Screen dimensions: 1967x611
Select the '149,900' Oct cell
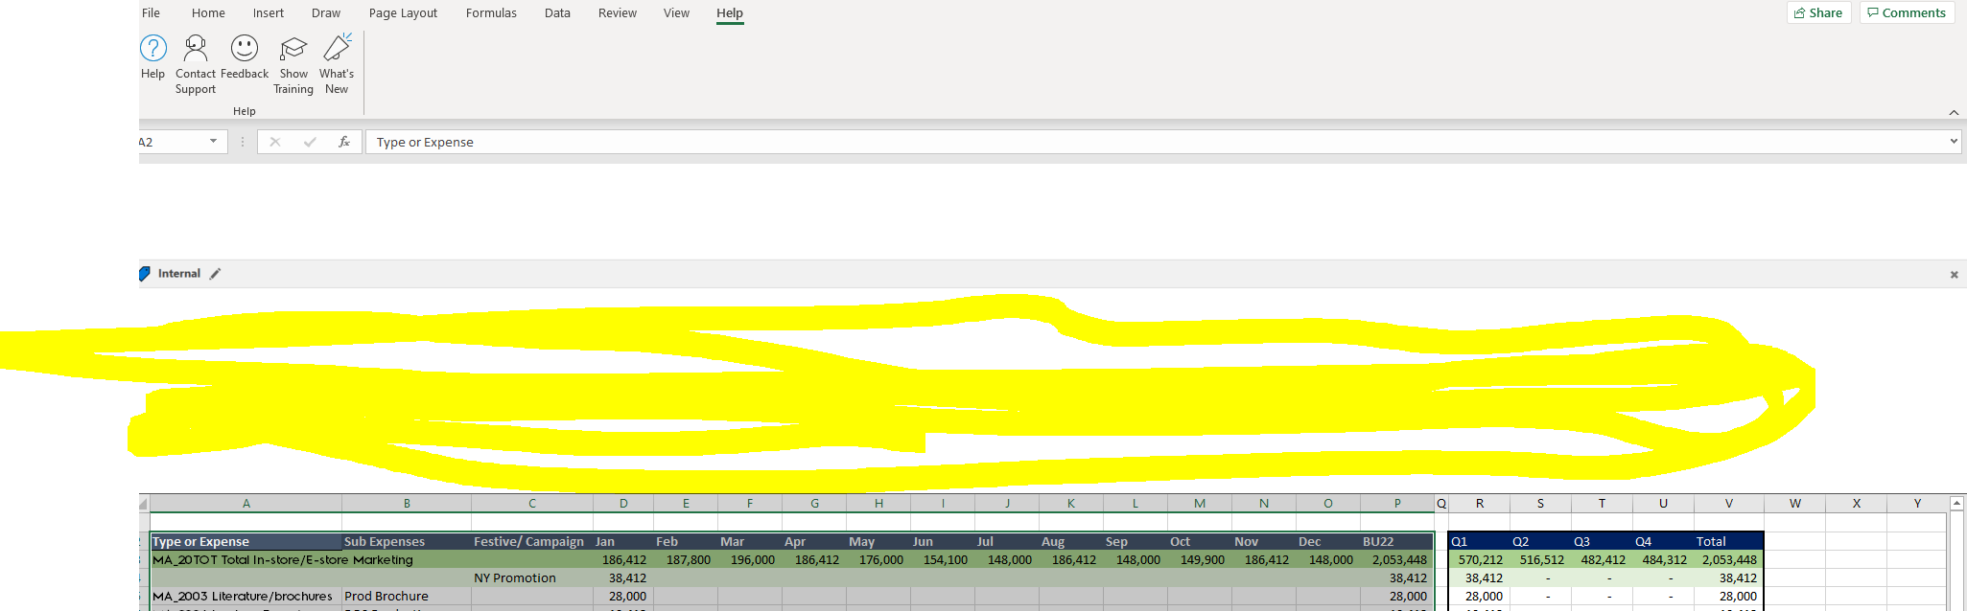(x=1200, y=560)
